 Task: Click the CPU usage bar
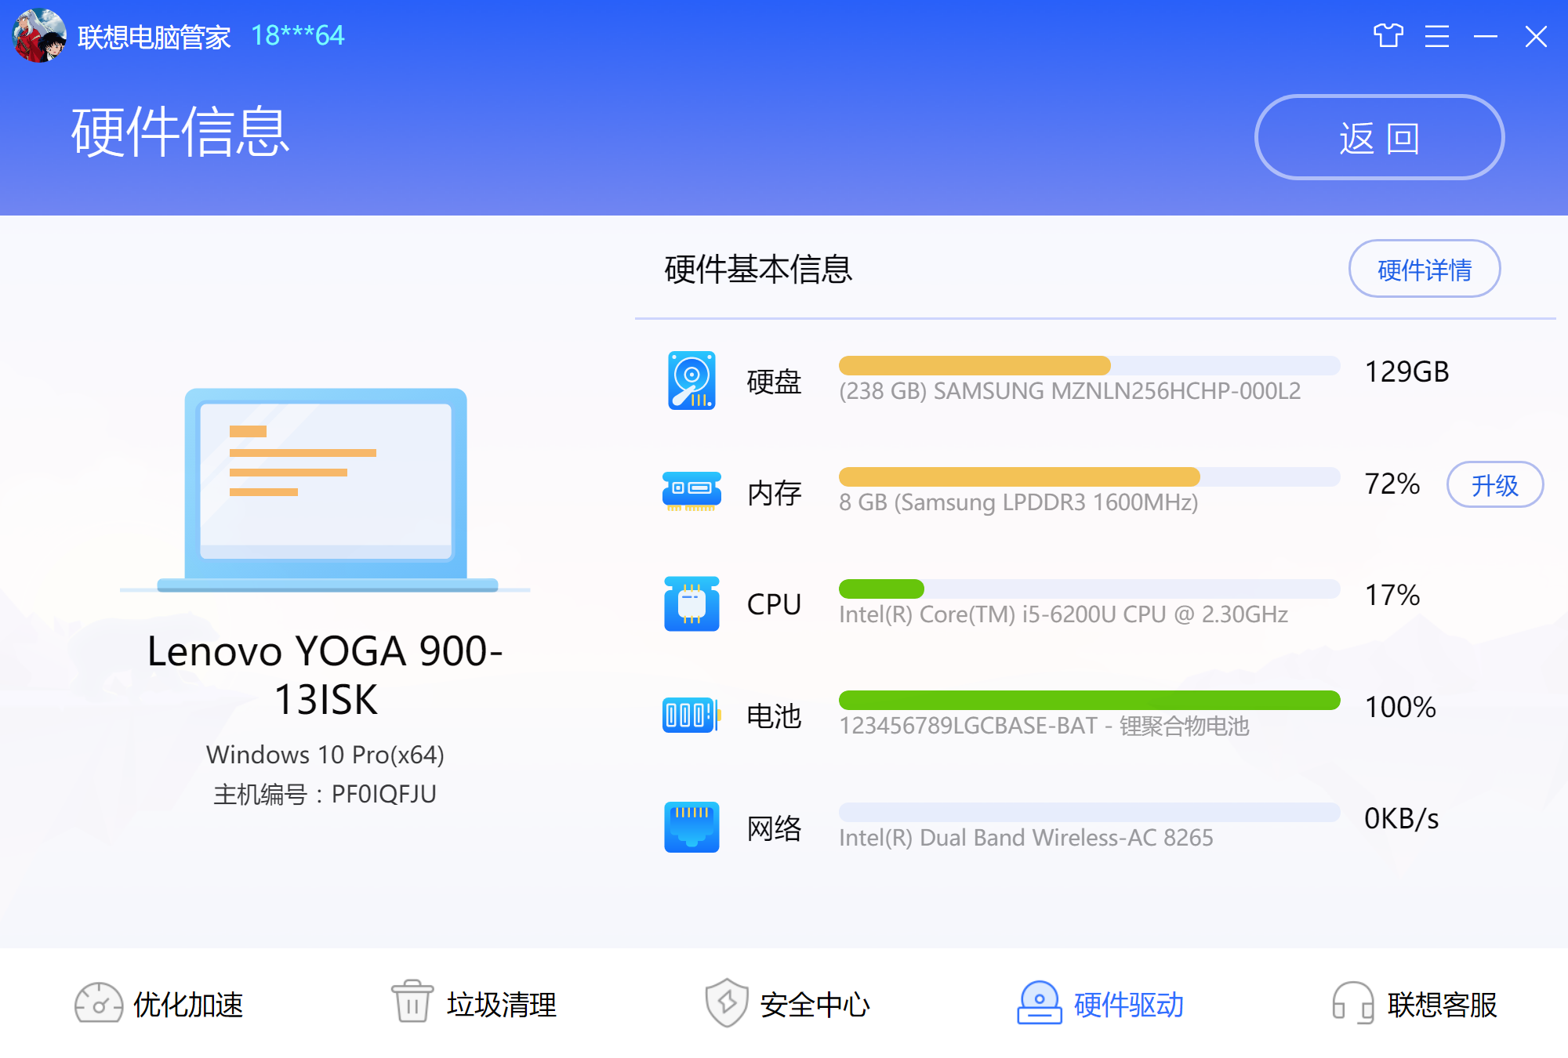click(1090, 589)
